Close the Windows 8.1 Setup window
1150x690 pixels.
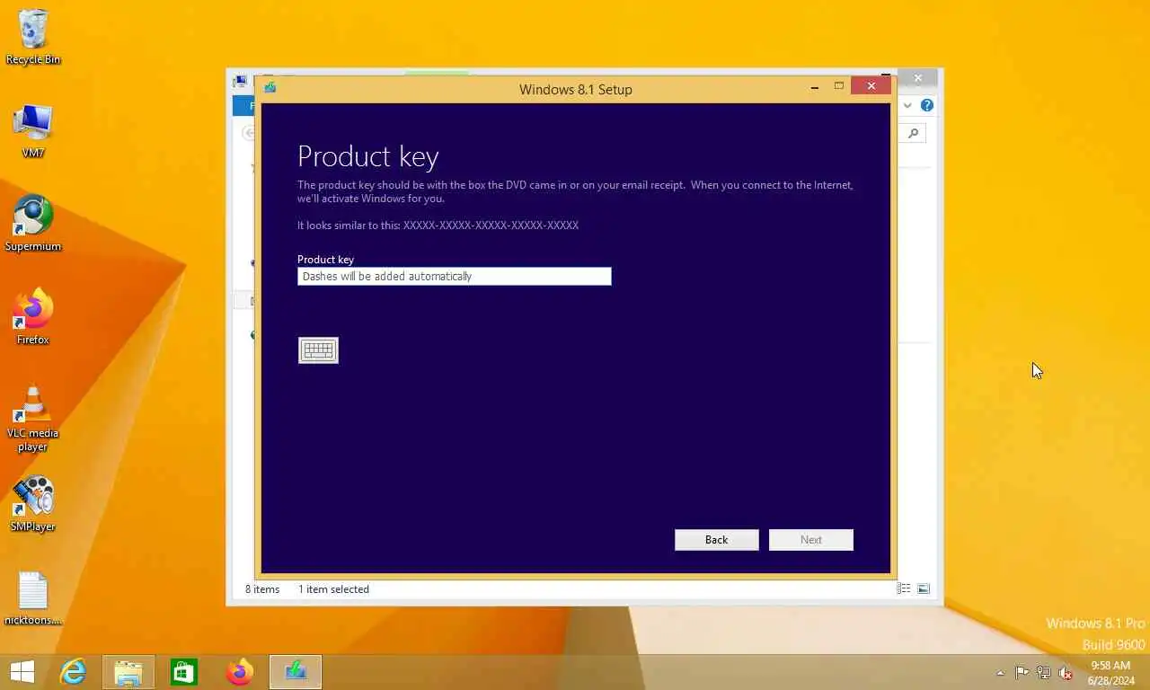pyautogui.click(x=871, y=86)
